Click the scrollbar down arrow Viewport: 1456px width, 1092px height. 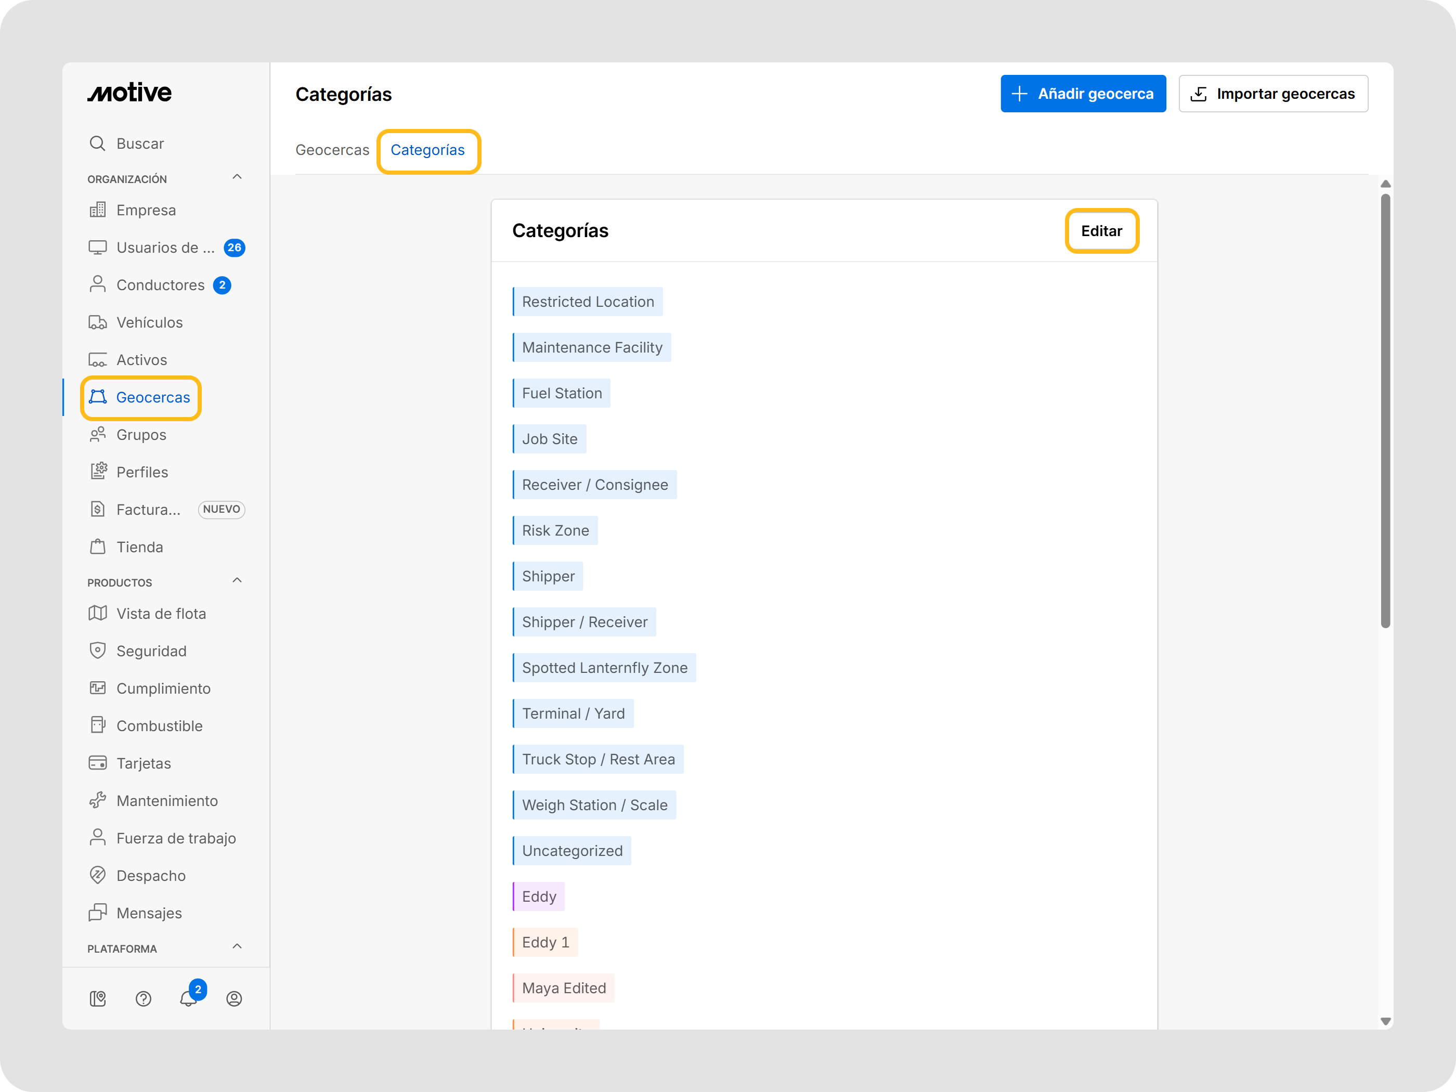point(1385,1021)
